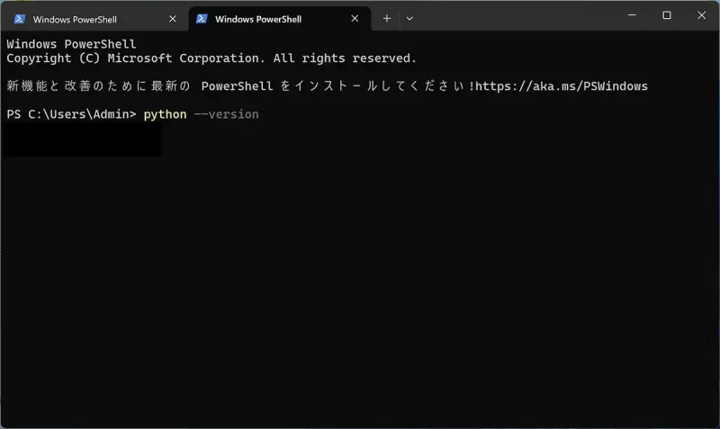Open the https://aka.ms/PSWindows link

561,86
